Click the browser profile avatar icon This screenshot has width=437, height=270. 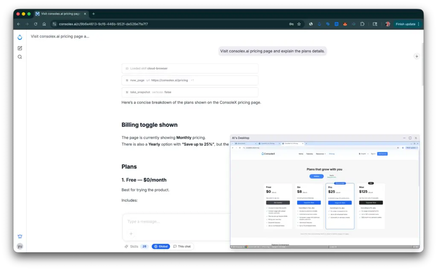[387, 24]
